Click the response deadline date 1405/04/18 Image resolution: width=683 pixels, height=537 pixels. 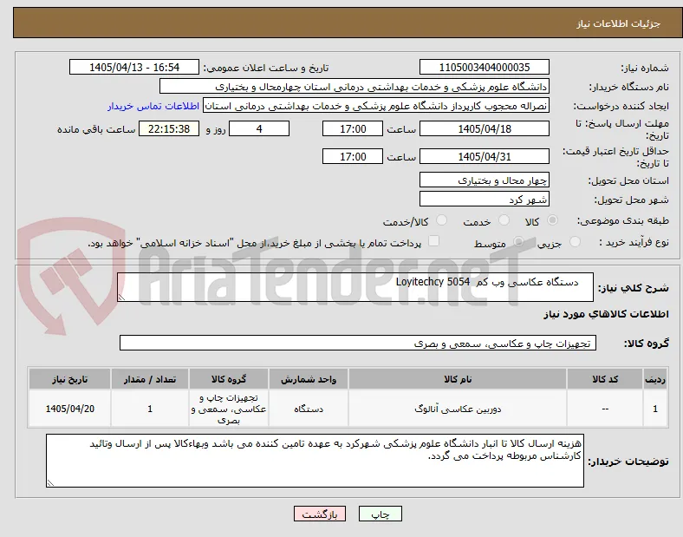tap(484, 128)
